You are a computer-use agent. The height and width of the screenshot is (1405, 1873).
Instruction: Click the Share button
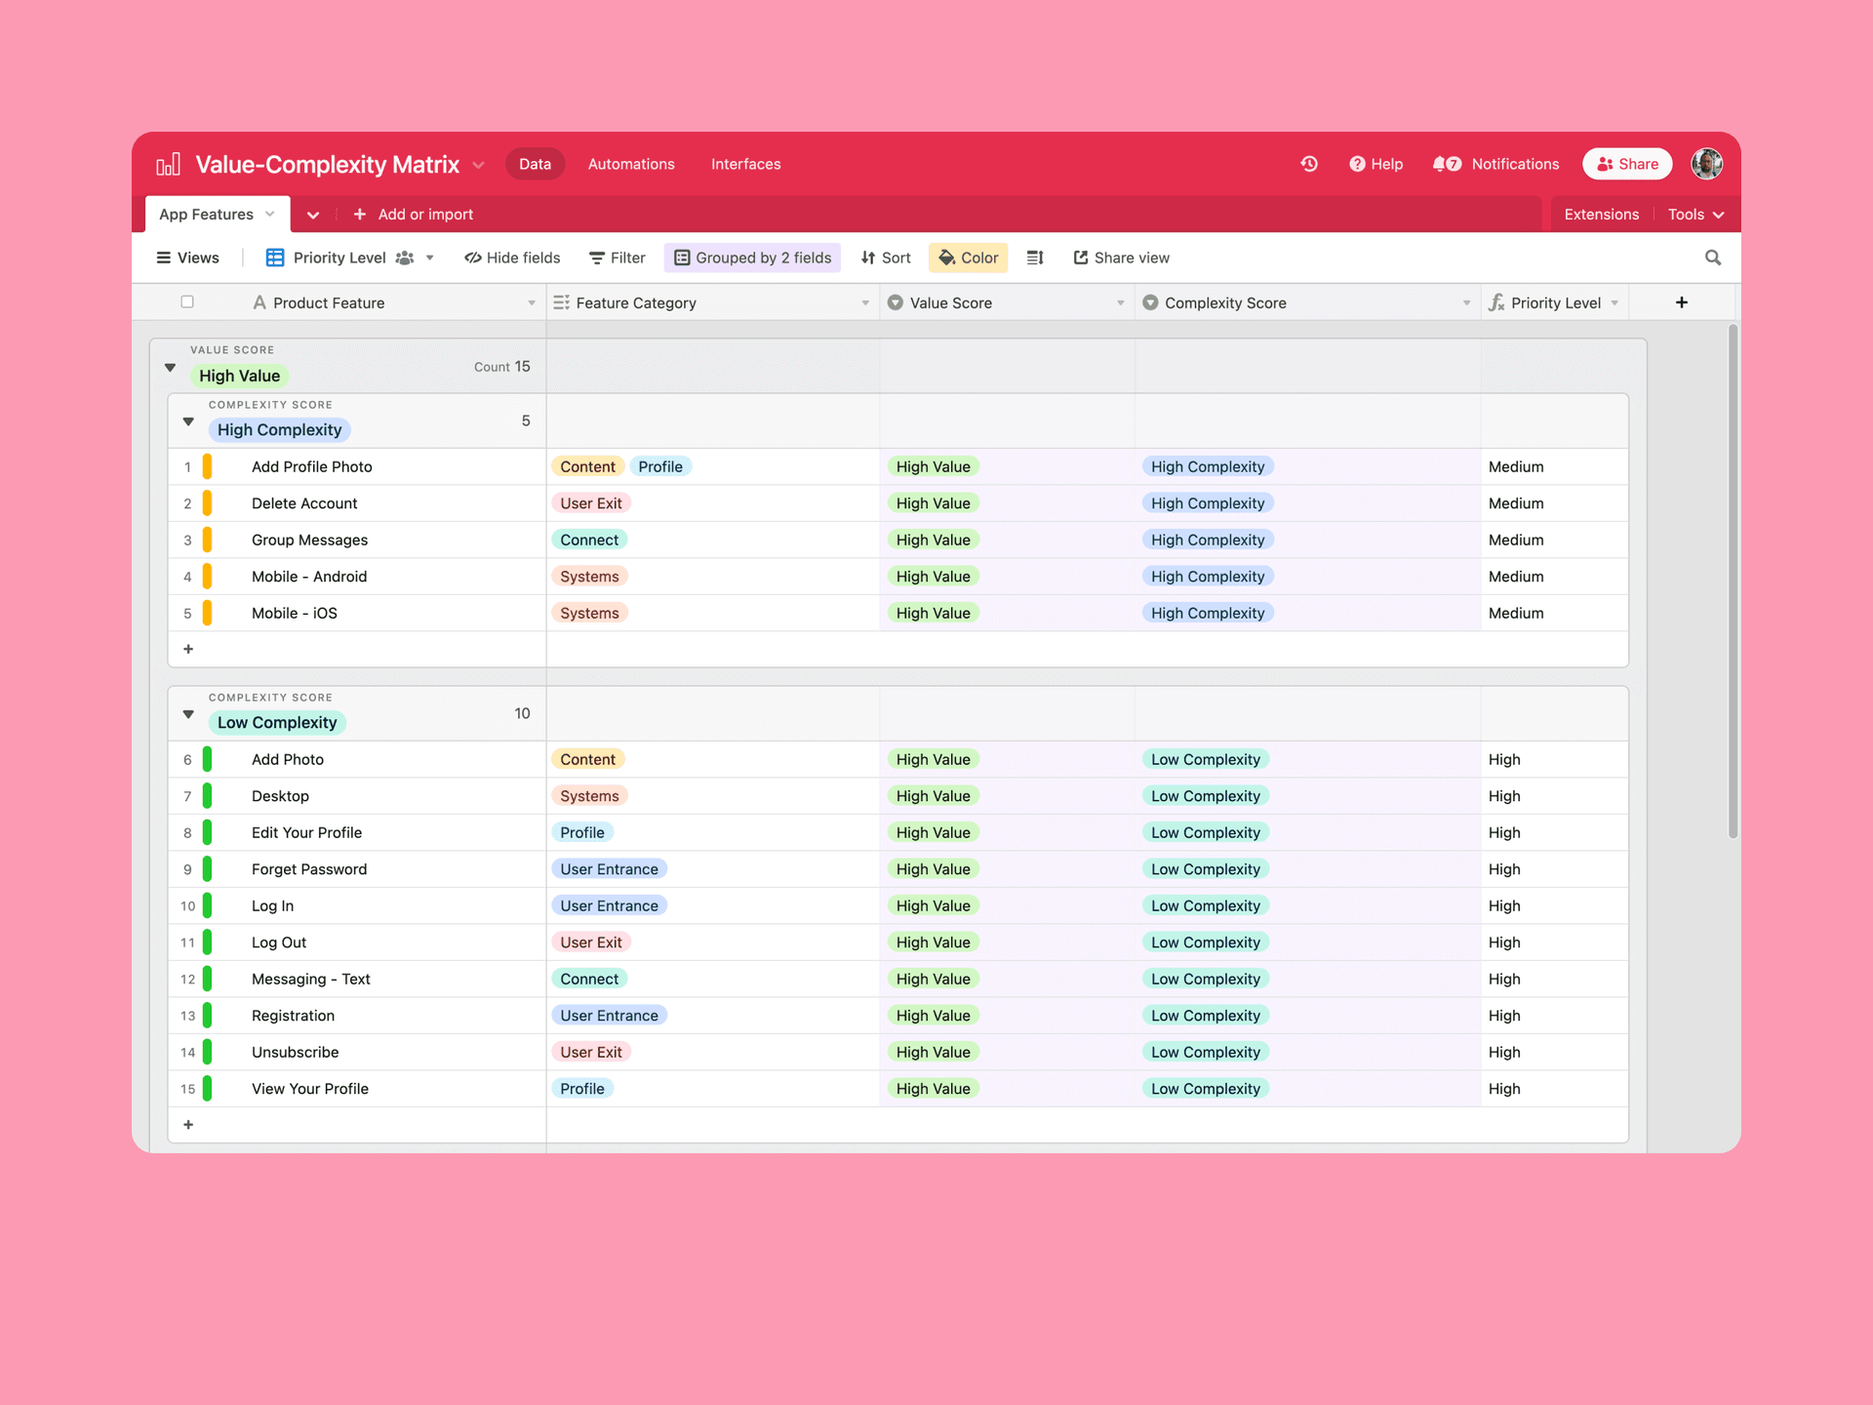[x=1627, y=164]
